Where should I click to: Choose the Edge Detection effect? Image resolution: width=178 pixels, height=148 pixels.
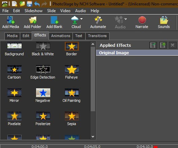(43, 72)
